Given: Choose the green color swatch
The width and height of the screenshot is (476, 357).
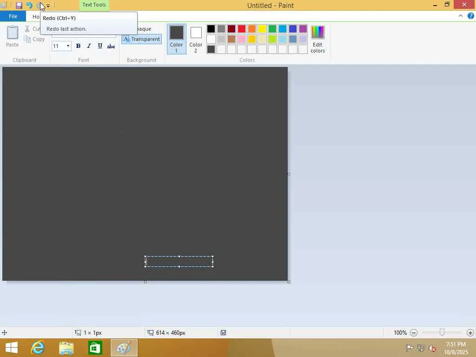Looking at the screenshot, I should pos(272,29).
